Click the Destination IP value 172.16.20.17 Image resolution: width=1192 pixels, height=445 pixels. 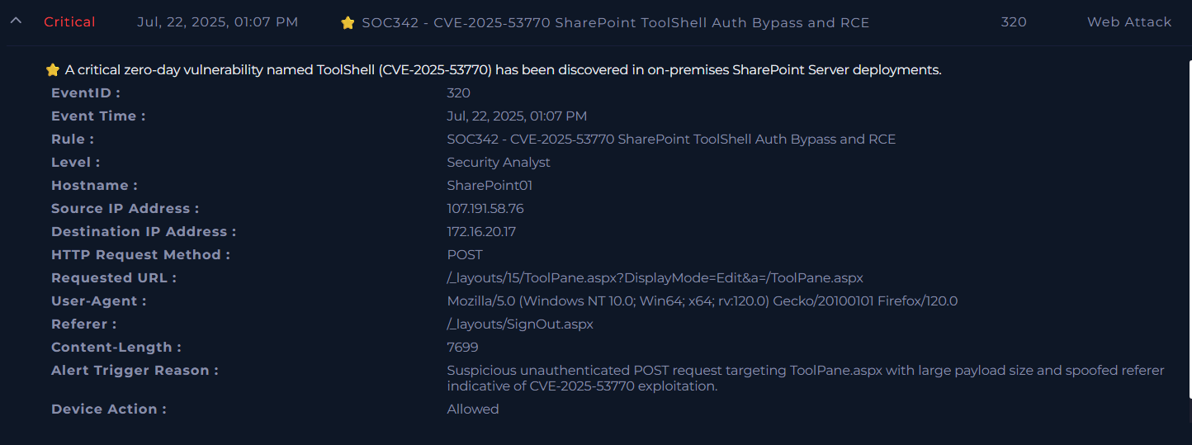[481, 232]
